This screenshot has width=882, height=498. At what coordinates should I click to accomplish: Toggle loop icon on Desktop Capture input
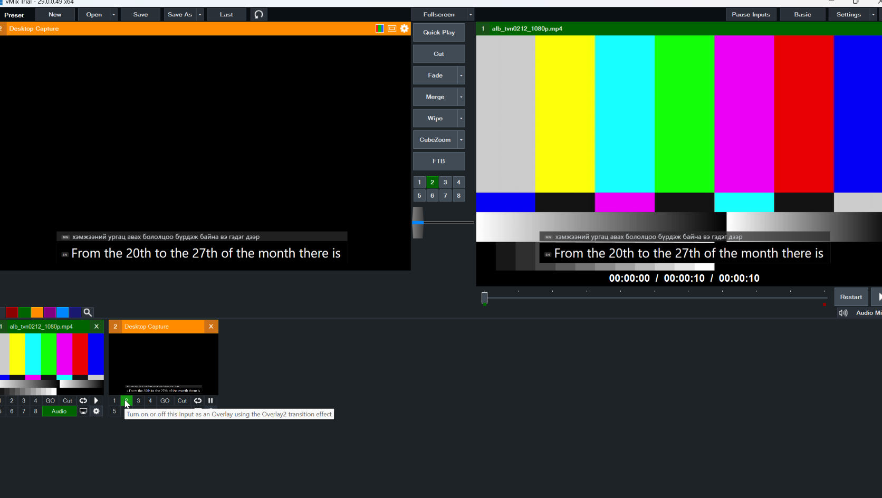[x=198, y=400]
